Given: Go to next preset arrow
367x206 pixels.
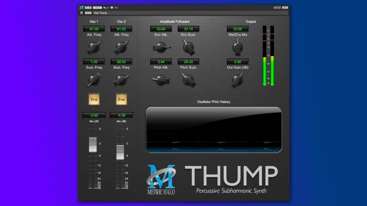Looking at the screenshot, I should (89, 13).
